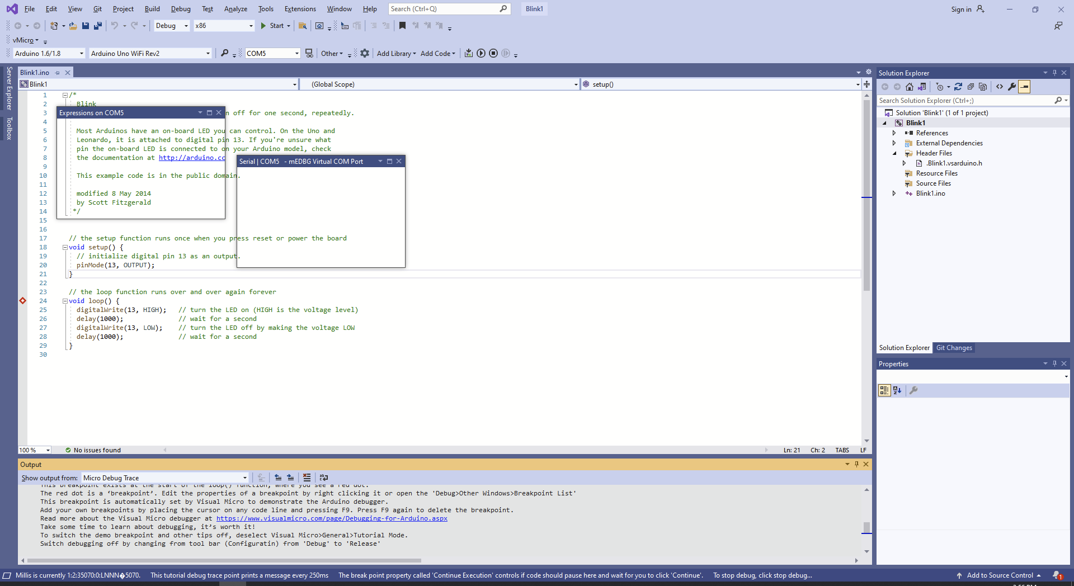Go to previous message in Output toolbar
This screenshot has height=586, width=1074.
point(278,478)
